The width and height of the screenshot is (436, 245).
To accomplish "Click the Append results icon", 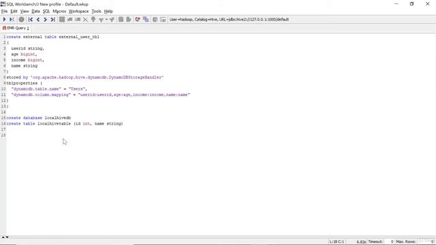I will pyautogui.click(x=146, y=20).
